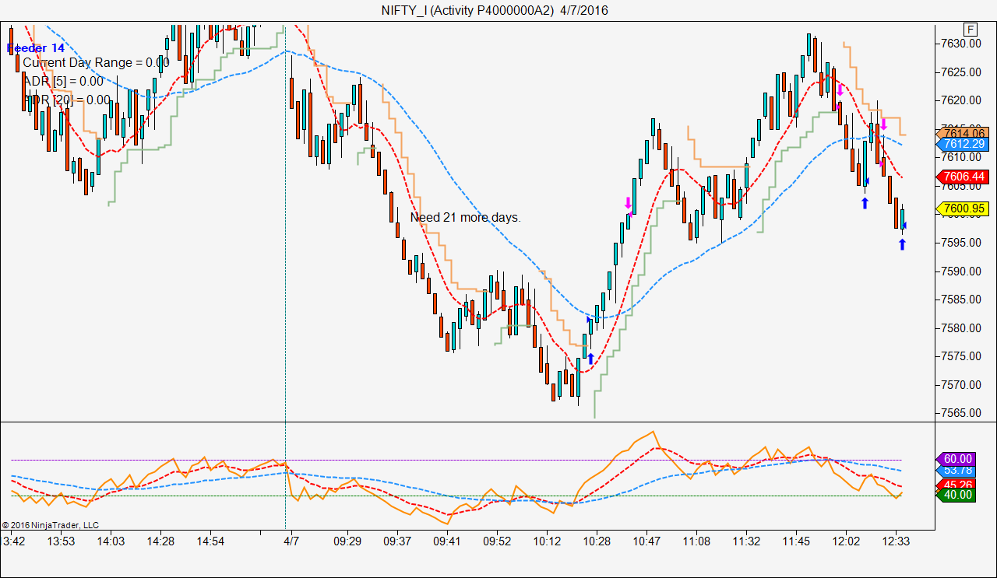Click the 11:32 time axis label
997x578 pixels.
point(746,541)
